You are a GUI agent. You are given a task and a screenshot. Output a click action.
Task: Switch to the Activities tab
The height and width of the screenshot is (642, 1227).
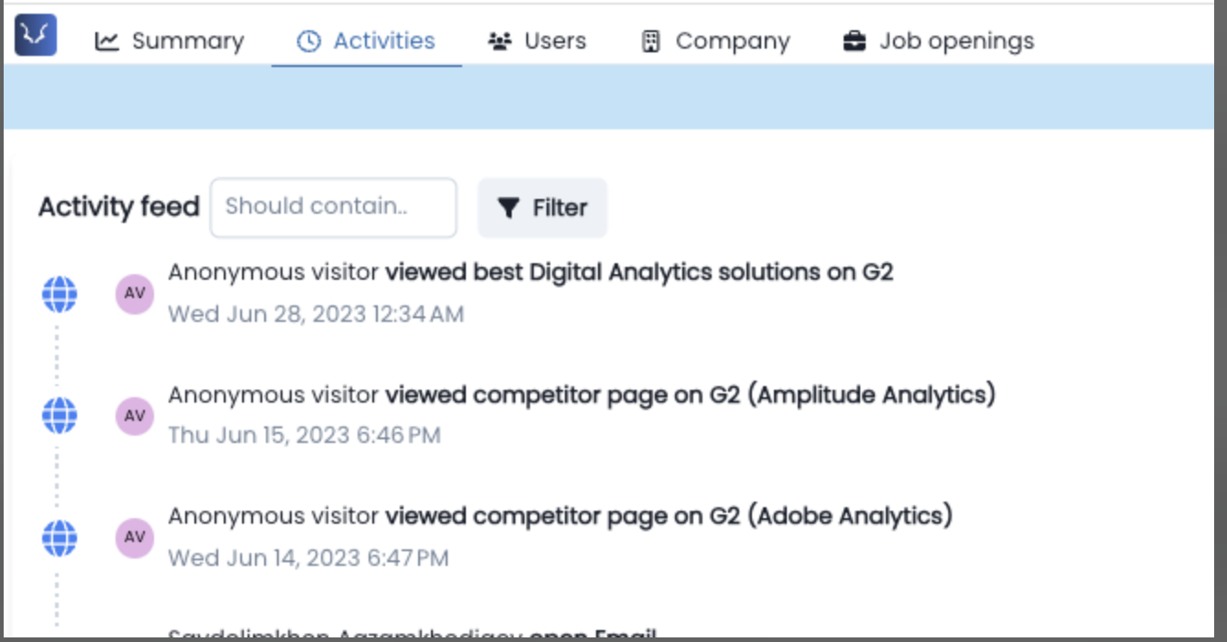coord(367,41)
